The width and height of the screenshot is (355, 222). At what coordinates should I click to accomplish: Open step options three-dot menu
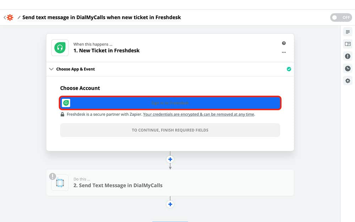click(x=284, y=52)
